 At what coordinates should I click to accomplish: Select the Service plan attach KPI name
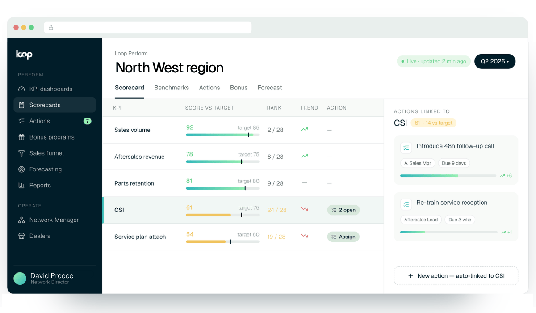[140, 237]
